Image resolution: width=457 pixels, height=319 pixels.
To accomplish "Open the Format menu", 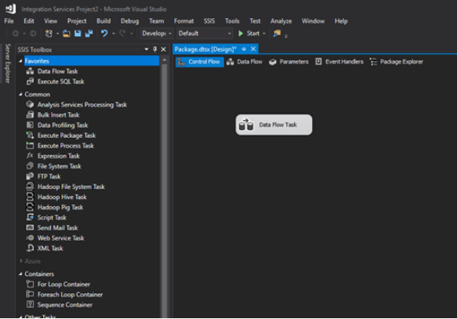I will point(183,21).
